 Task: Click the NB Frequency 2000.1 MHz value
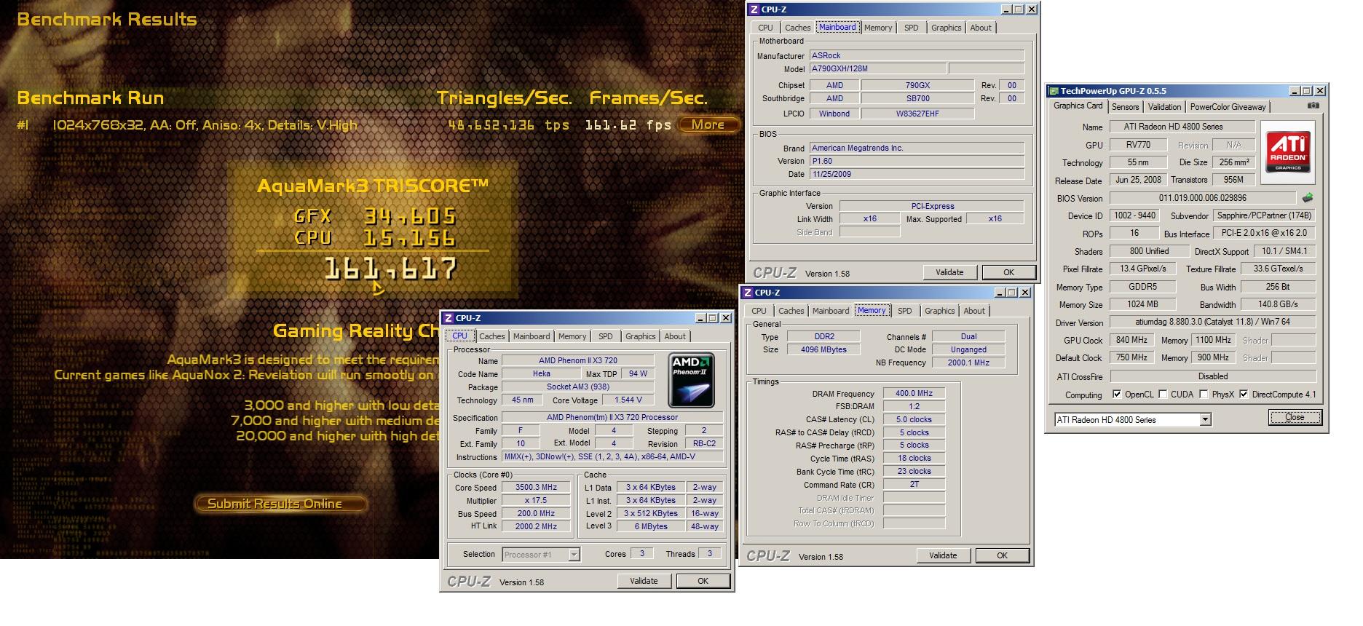[968, 362]
